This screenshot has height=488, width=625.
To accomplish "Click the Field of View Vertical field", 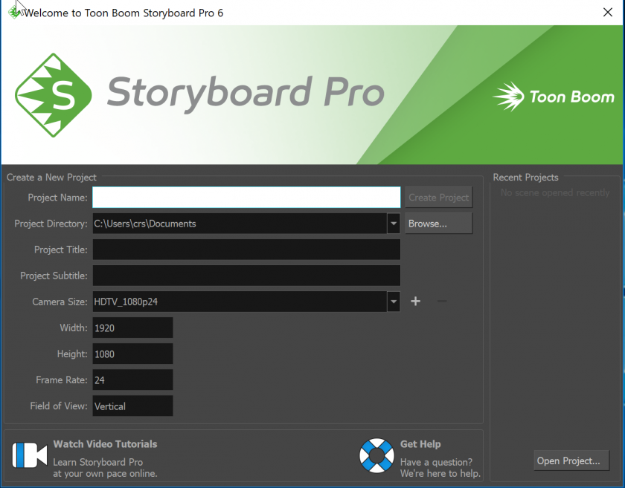I will pyautogui.click(x=132, y=406).
